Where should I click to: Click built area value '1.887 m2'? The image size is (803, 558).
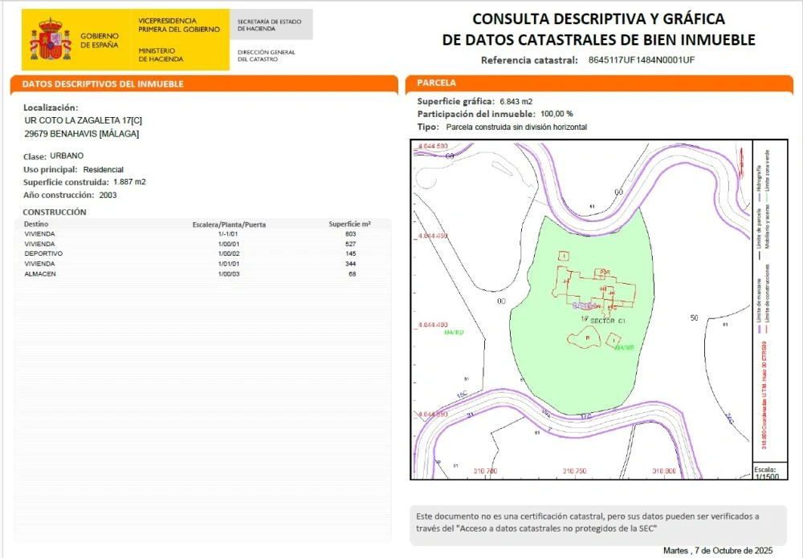pyautogui.click(x=129, y=181)
